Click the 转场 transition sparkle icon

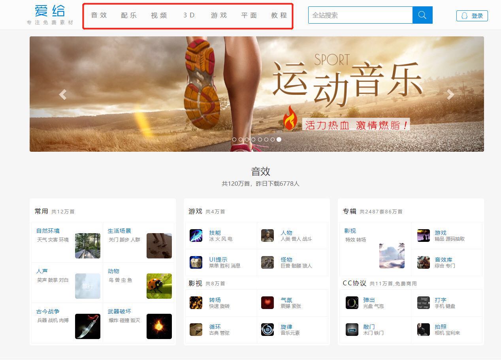point(196,303)
